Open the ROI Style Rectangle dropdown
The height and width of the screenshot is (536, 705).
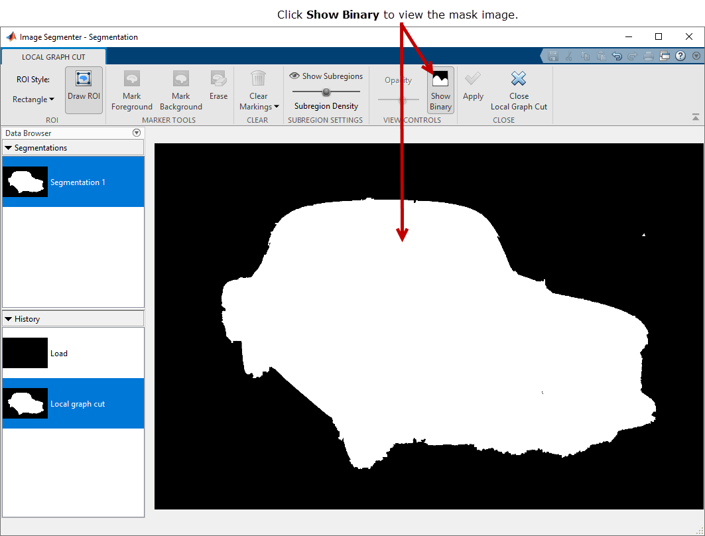pos(33,100)
